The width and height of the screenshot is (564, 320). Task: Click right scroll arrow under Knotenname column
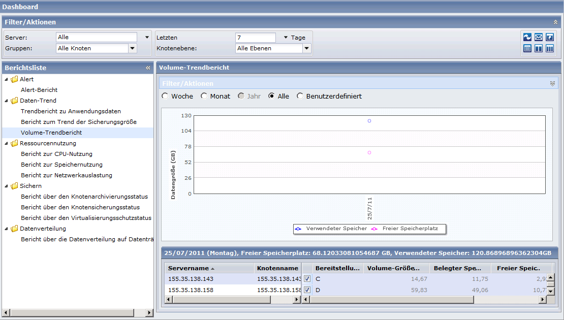(x=297, y=300)
